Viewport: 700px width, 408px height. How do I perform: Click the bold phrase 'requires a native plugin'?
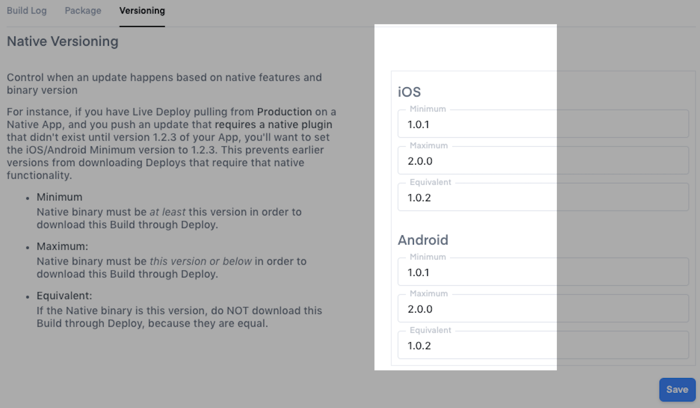pyautogui.click(x=273, y=125)
